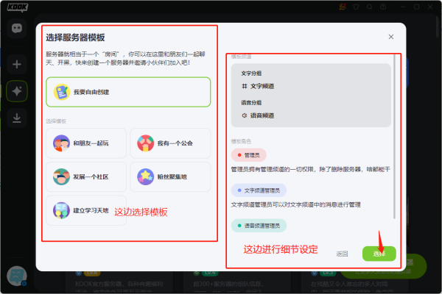Click the 管理员 role tag

(249, 155)
